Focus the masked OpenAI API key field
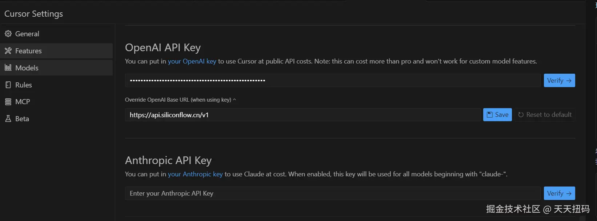This screenshot has width=597, height=221. (332, 81)
